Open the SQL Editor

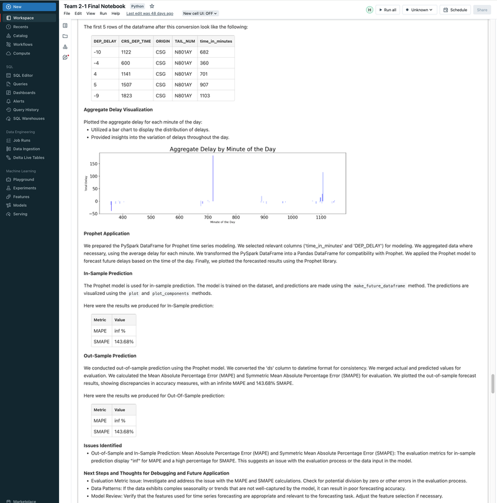point(22,74)
